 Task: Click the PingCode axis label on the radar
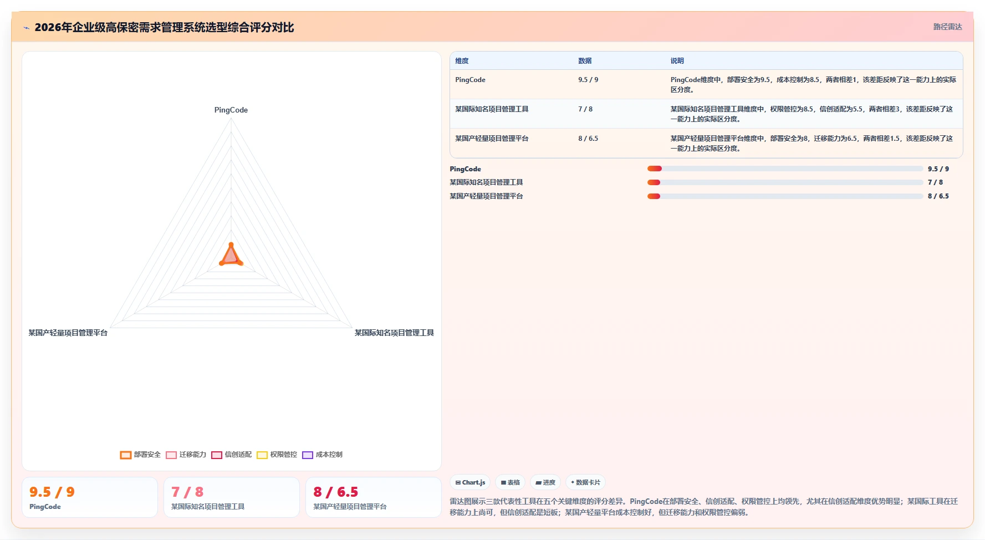point(231,110)
